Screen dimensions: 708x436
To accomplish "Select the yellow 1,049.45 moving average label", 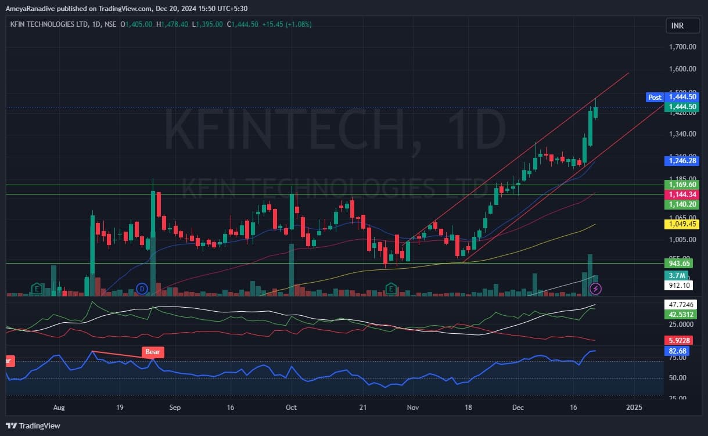I will (x=681, y=224).
